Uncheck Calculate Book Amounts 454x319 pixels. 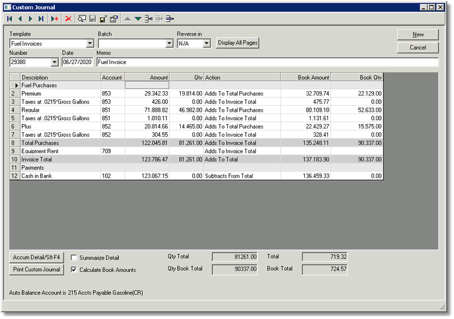(74, 270)
